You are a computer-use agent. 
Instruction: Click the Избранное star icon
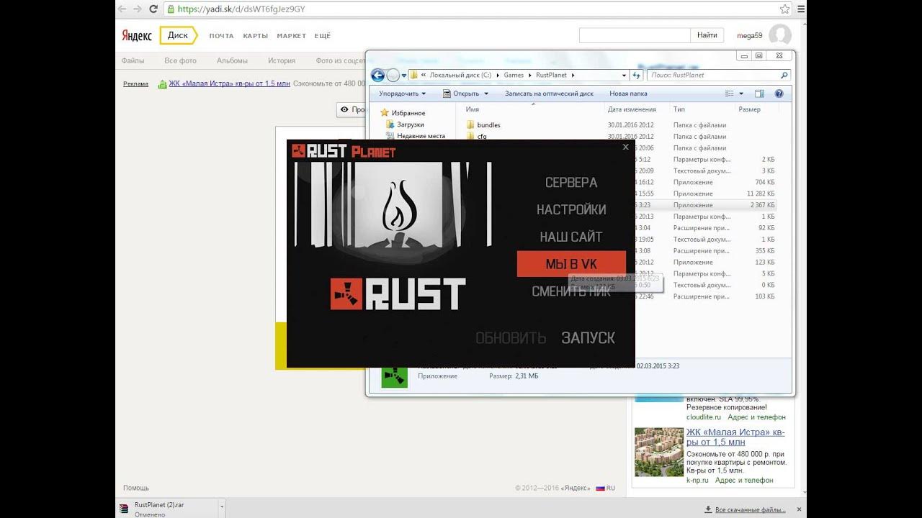pyautogui.click(x=385, y=113)
